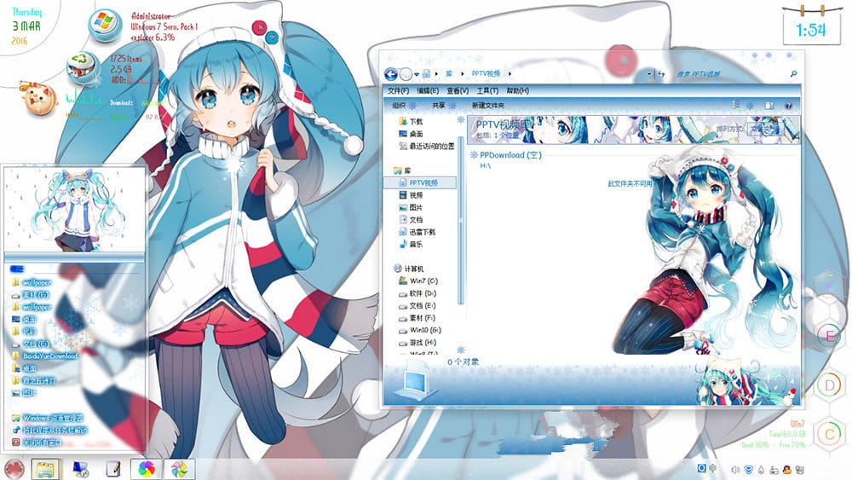The width and height of the screenshot is (852, 480).
Task: Select drive Win7 (C:) in the navigation pane
Action: pyautogui.click(x=417, y=281)
